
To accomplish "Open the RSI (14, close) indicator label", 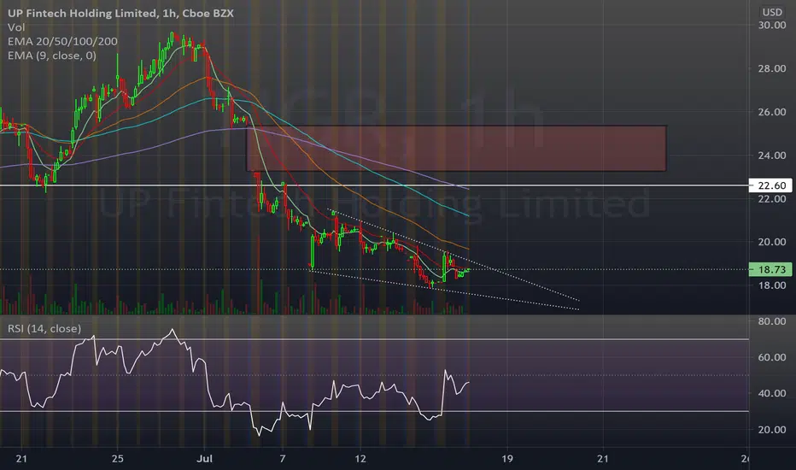I will pos(44,329).
